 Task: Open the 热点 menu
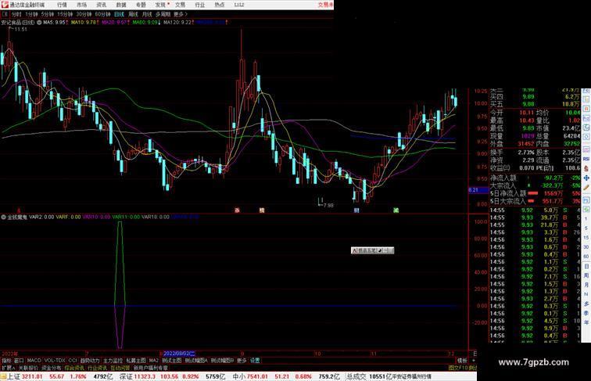(220, 5)
